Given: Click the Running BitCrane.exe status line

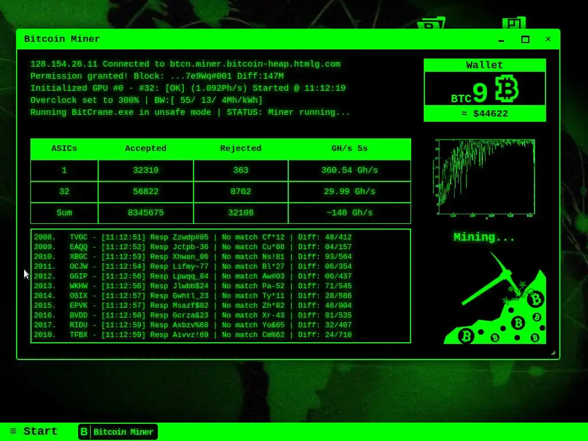Looking at the screenshot, I should [190, 112].
